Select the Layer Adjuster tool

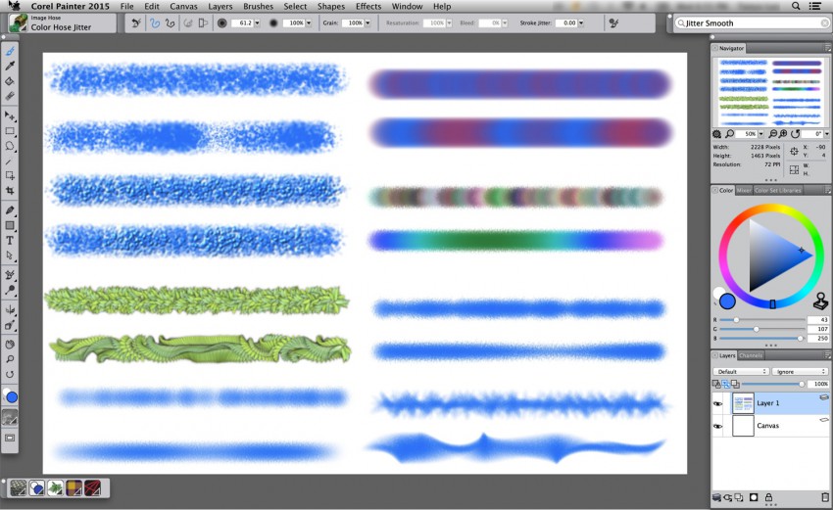point(10,116)
